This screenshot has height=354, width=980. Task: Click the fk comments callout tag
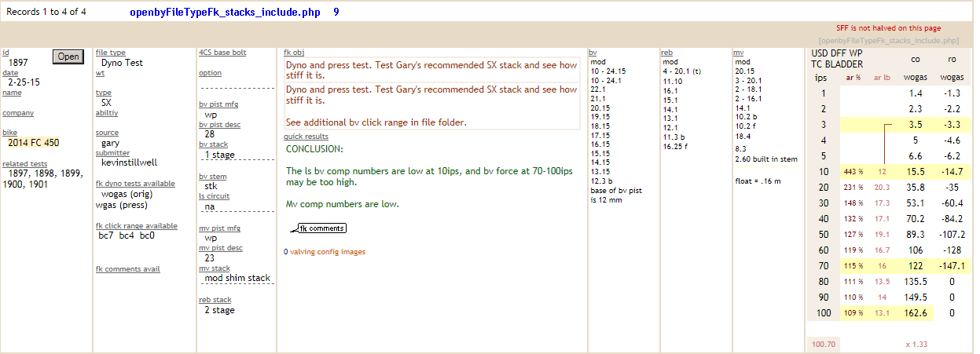click(x=322, y=228)
